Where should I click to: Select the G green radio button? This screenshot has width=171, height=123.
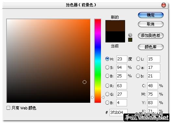(x=107, y=94)
